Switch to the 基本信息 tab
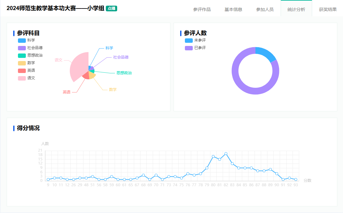343x213 pixels. 233,9
